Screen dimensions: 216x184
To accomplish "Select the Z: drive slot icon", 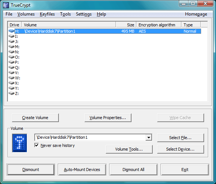I will point(12,93).
